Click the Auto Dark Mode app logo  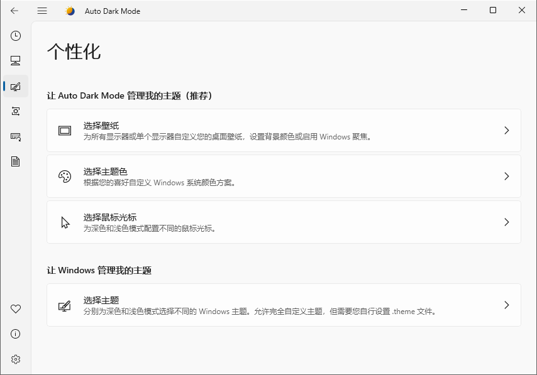click(x=70, y=11)
